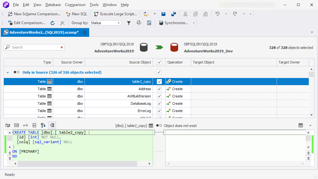Open the document tabs list dropdown
This screenshot has width=318, height=179.
(x=312, y=32)
